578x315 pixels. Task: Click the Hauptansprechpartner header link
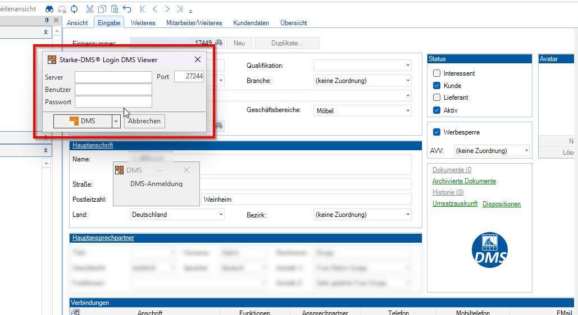click(x=103, y=238)
